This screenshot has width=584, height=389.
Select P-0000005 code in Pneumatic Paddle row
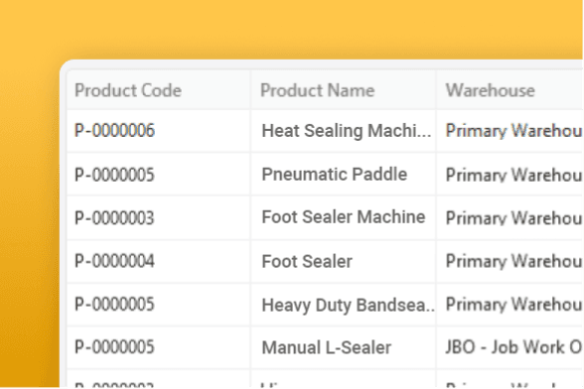click(x=115, y=175)
